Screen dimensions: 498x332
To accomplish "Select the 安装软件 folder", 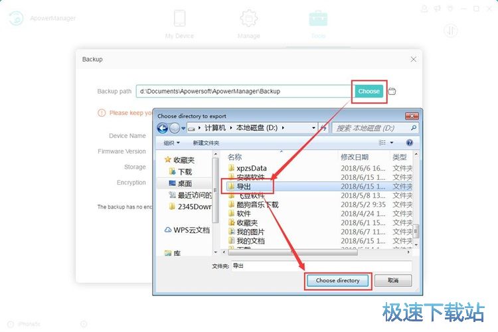I will (246, 177).
